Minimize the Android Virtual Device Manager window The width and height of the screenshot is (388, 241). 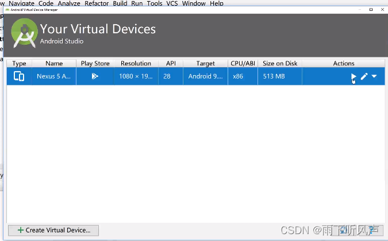[359, 10]
